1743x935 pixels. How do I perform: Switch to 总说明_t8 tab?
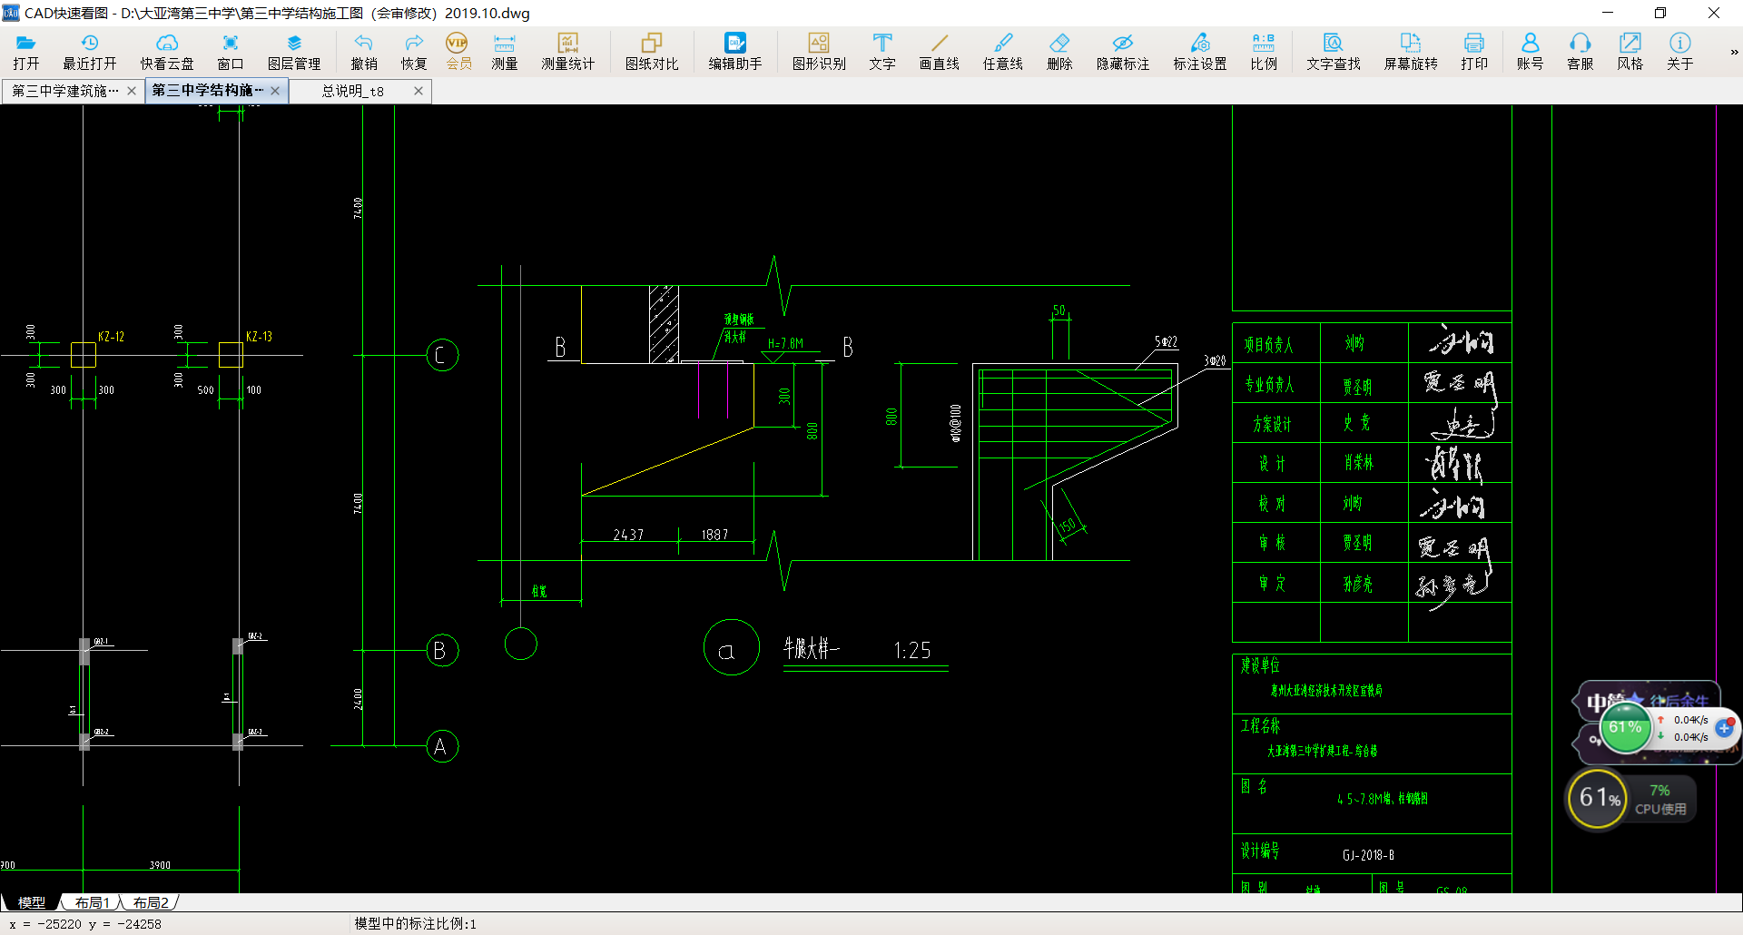[x=353, y=91]
